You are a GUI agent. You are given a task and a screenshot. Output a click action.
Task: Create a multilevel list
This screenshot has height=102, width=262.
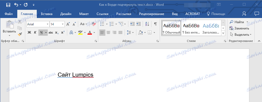pyautogui.click(x=121, y=24)
